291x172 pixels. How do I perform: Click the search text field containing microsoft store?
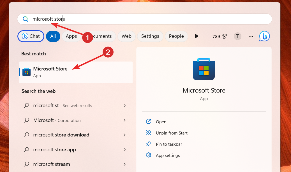point(145,19)
